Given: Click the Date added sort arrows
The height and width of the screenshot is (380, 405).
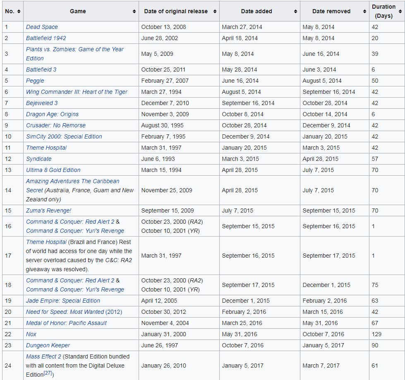Looking at the screenshot, I should [x=295, y=12].
